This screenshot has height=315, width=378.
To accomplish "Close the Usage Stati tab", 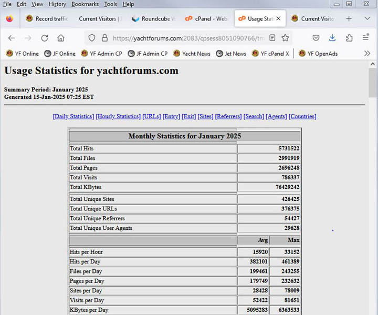I will (x=278, y=18).
